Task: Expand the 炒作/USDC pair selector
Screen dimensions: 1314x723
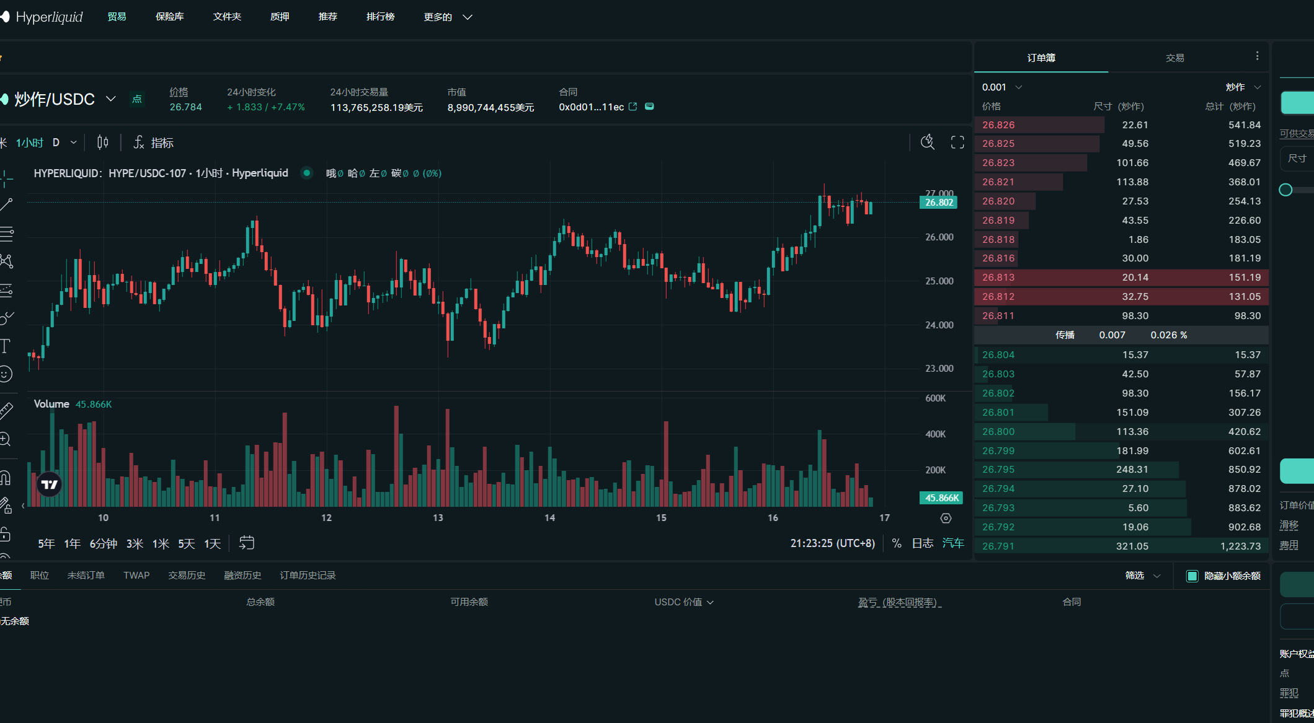Action: click(111, 99)
